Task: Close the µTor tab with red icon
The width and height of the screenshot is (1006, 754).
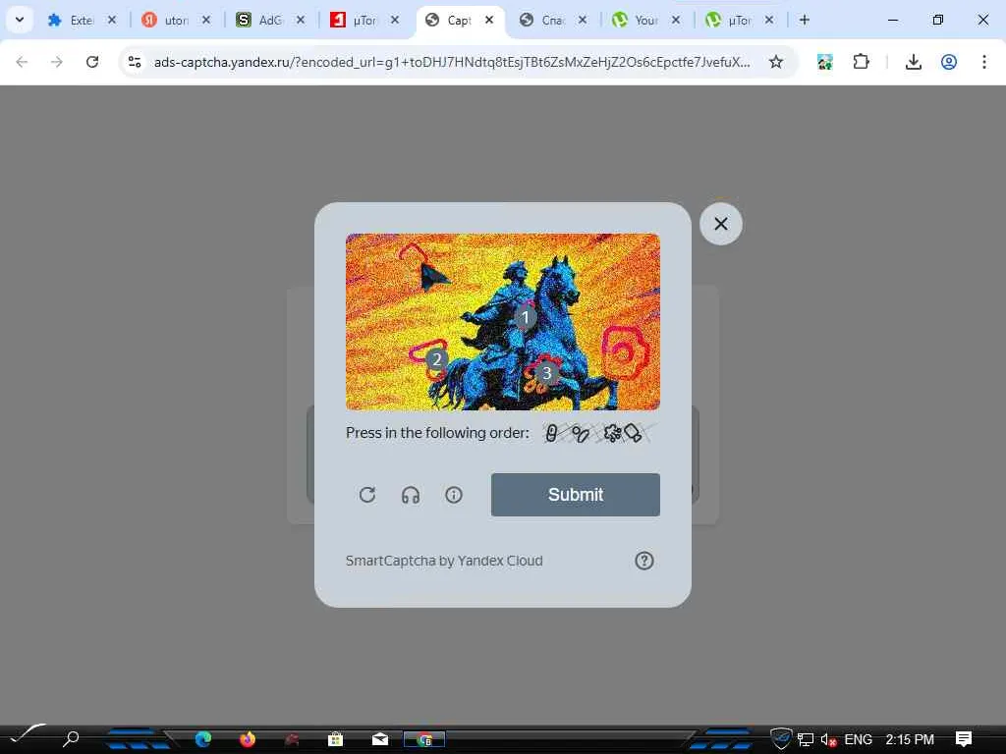Action: [x=395, y=20]
